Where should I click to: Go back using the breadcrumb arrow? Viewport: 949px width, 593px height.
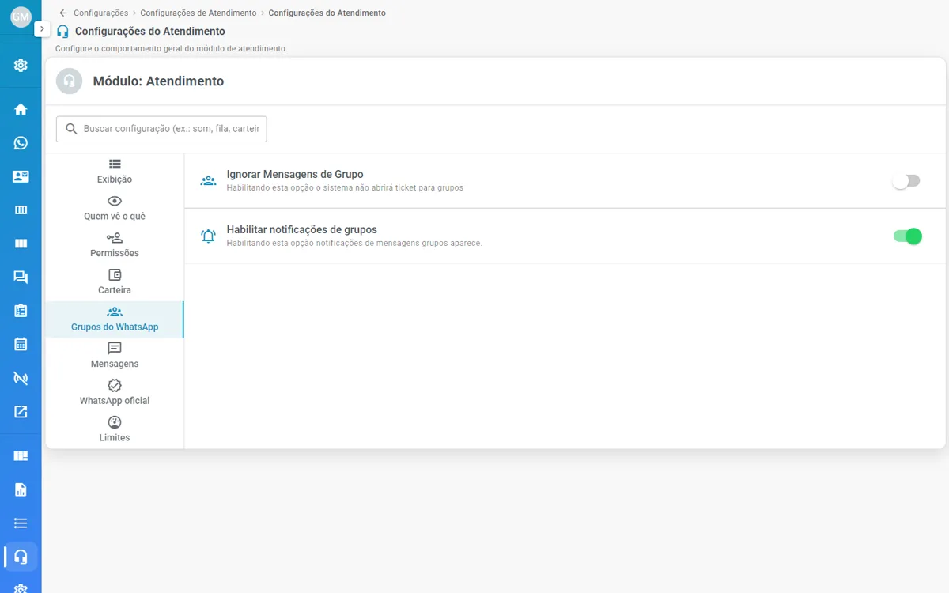(63, 13)
